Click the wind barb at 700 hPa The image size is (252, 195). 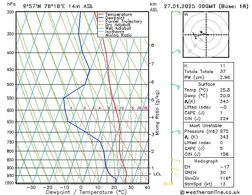(x=175, y=132)
